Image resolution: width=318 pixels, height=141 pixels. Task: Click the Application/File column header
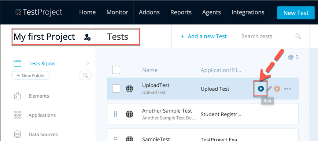click(221, 70)
